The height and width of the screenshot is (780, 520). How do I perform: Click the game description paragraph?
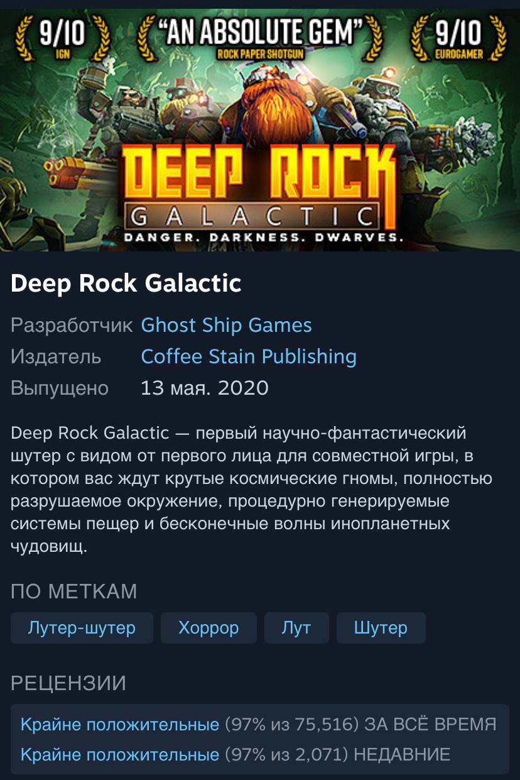coord(251,490)
